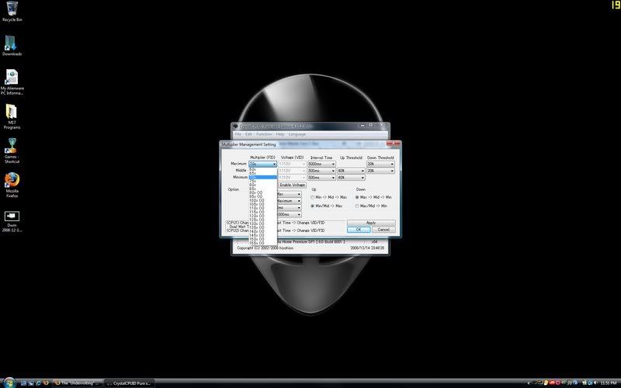Open the Maximum Down Threshold dropdown
This screenshot has width=621, height=388.
[380, 164]
